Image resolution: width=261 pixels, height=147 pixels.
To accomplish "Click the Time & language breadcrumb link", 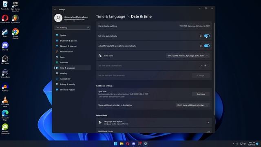I will tap(111, 16).
